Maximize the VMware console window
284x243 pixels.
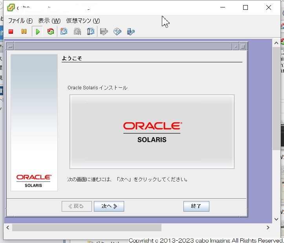[246, 7]
